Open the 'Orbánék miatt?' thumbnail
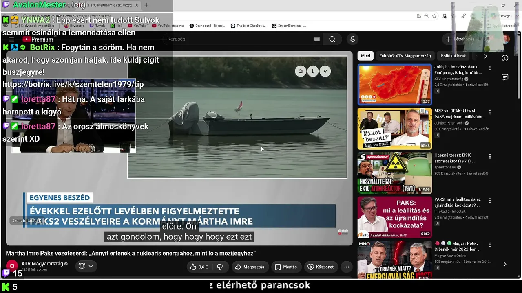Image resolution: width=522 pixels, height=293 pixels. coord(394,260)
